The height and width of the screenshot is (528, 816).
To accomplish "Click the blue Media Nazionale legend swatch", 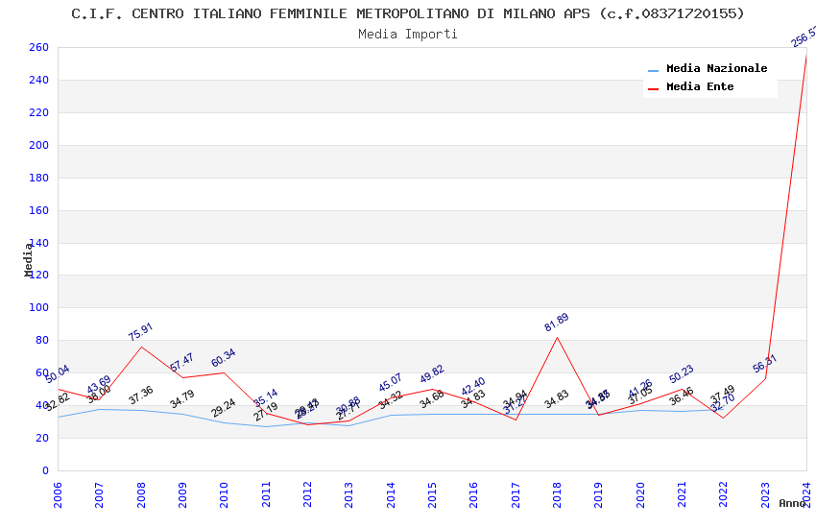I will pyautogui.click(x=653, y=70).
